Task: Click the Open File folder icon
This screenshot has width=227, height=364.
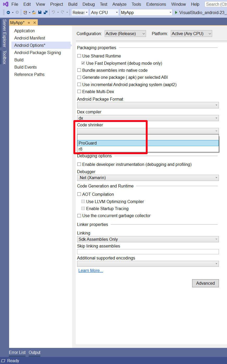Action: point(34,12)
